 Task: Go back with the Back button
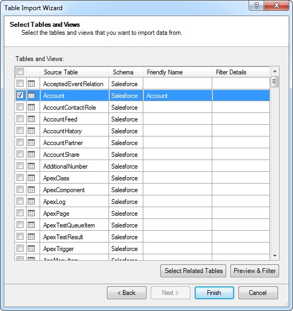tap(127, 293)
